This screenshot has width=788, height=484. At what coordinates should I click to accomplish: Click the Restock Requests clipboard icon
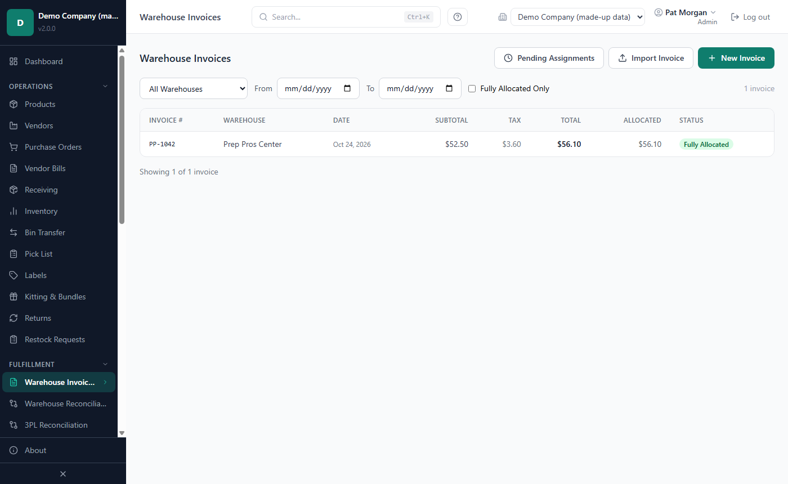14,339
